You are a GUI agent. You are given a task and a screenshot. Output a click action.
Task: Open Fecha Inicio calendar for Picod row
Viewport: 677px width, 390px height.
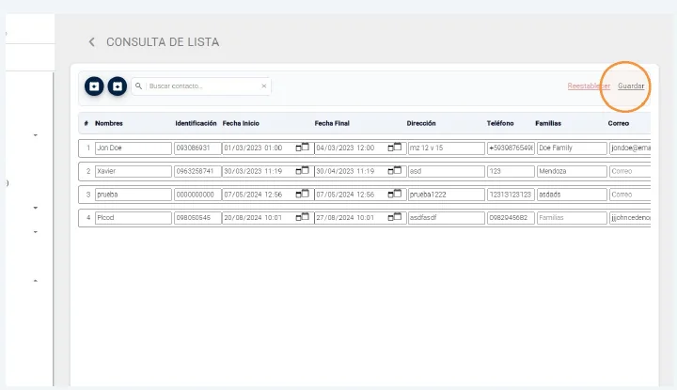[x=302, y=217]
